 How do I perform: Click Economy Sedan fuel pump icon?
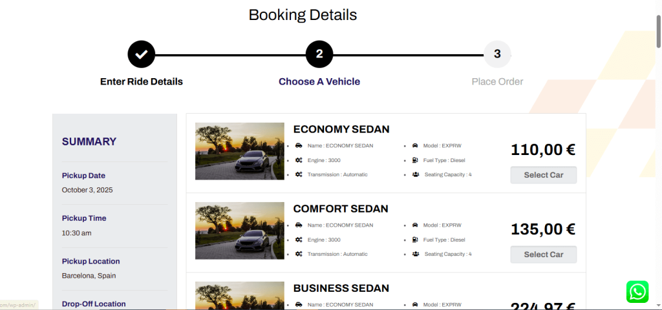coord(415,160)
